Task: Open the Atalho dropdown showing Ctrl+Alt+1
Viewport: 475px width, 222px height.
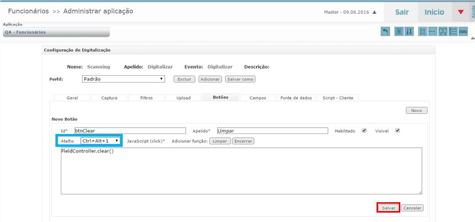Action: [100, 141]
